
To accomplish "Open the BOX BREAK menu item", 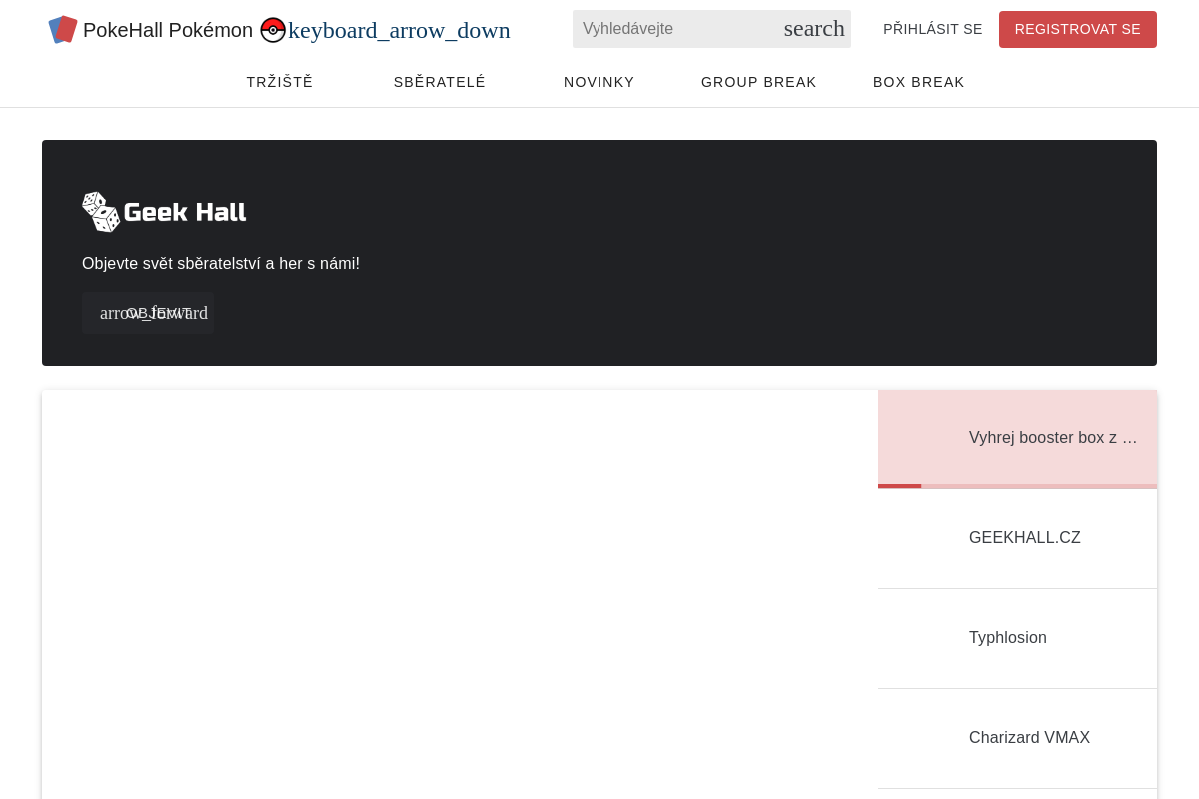I will 919,82.
